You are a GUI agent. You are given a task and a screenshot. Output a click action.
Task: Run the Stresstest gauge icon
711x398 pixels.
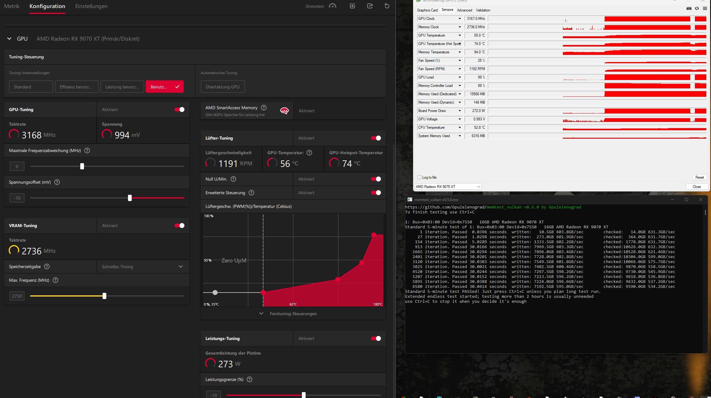point(333,6)
